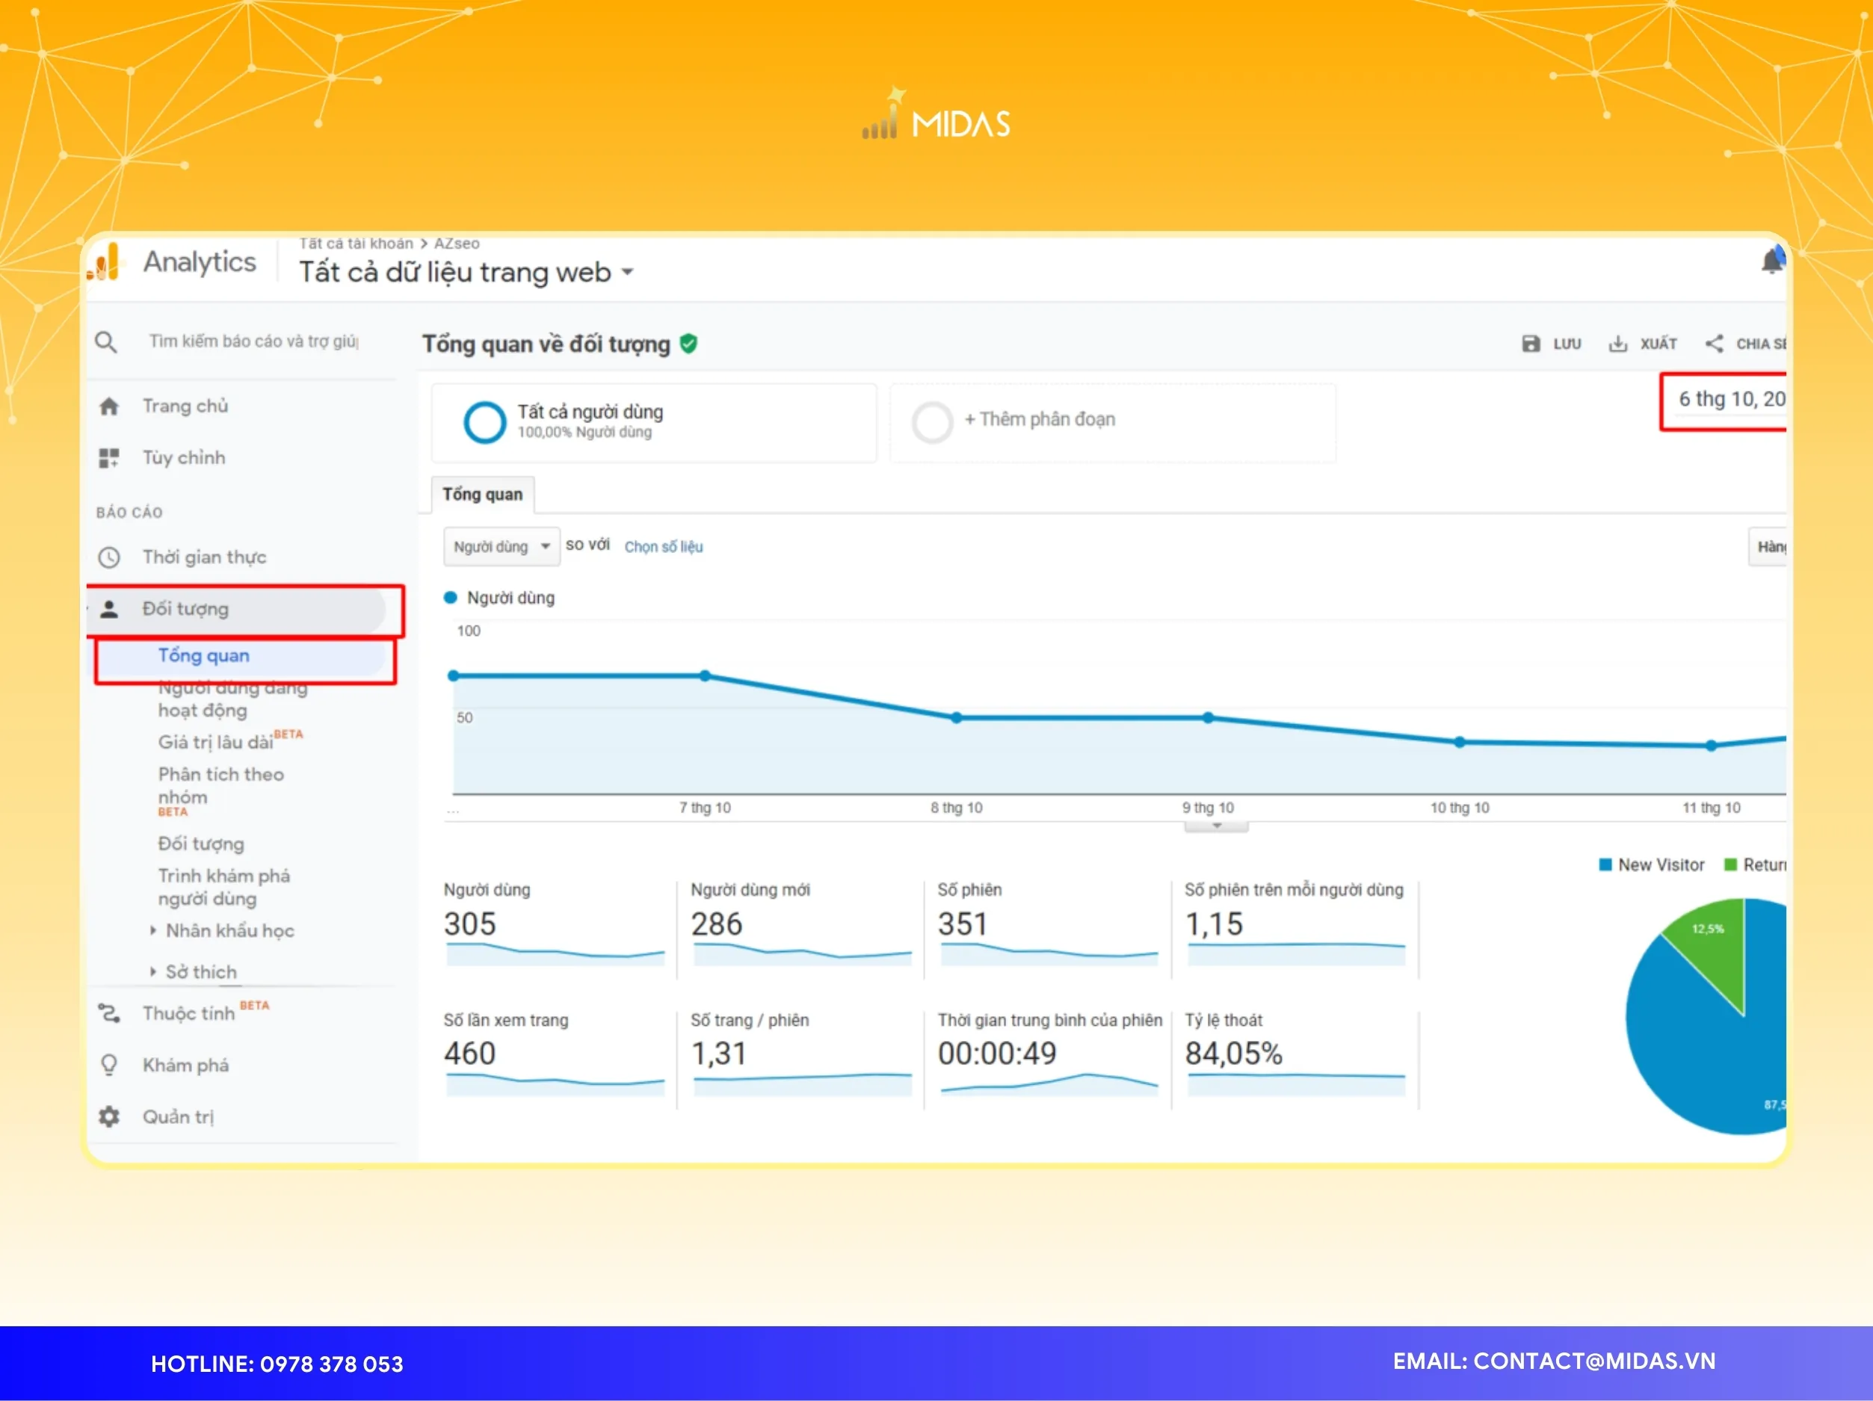
Task: Select Trang chủ in the sidebar
Action: coord(185,406)
